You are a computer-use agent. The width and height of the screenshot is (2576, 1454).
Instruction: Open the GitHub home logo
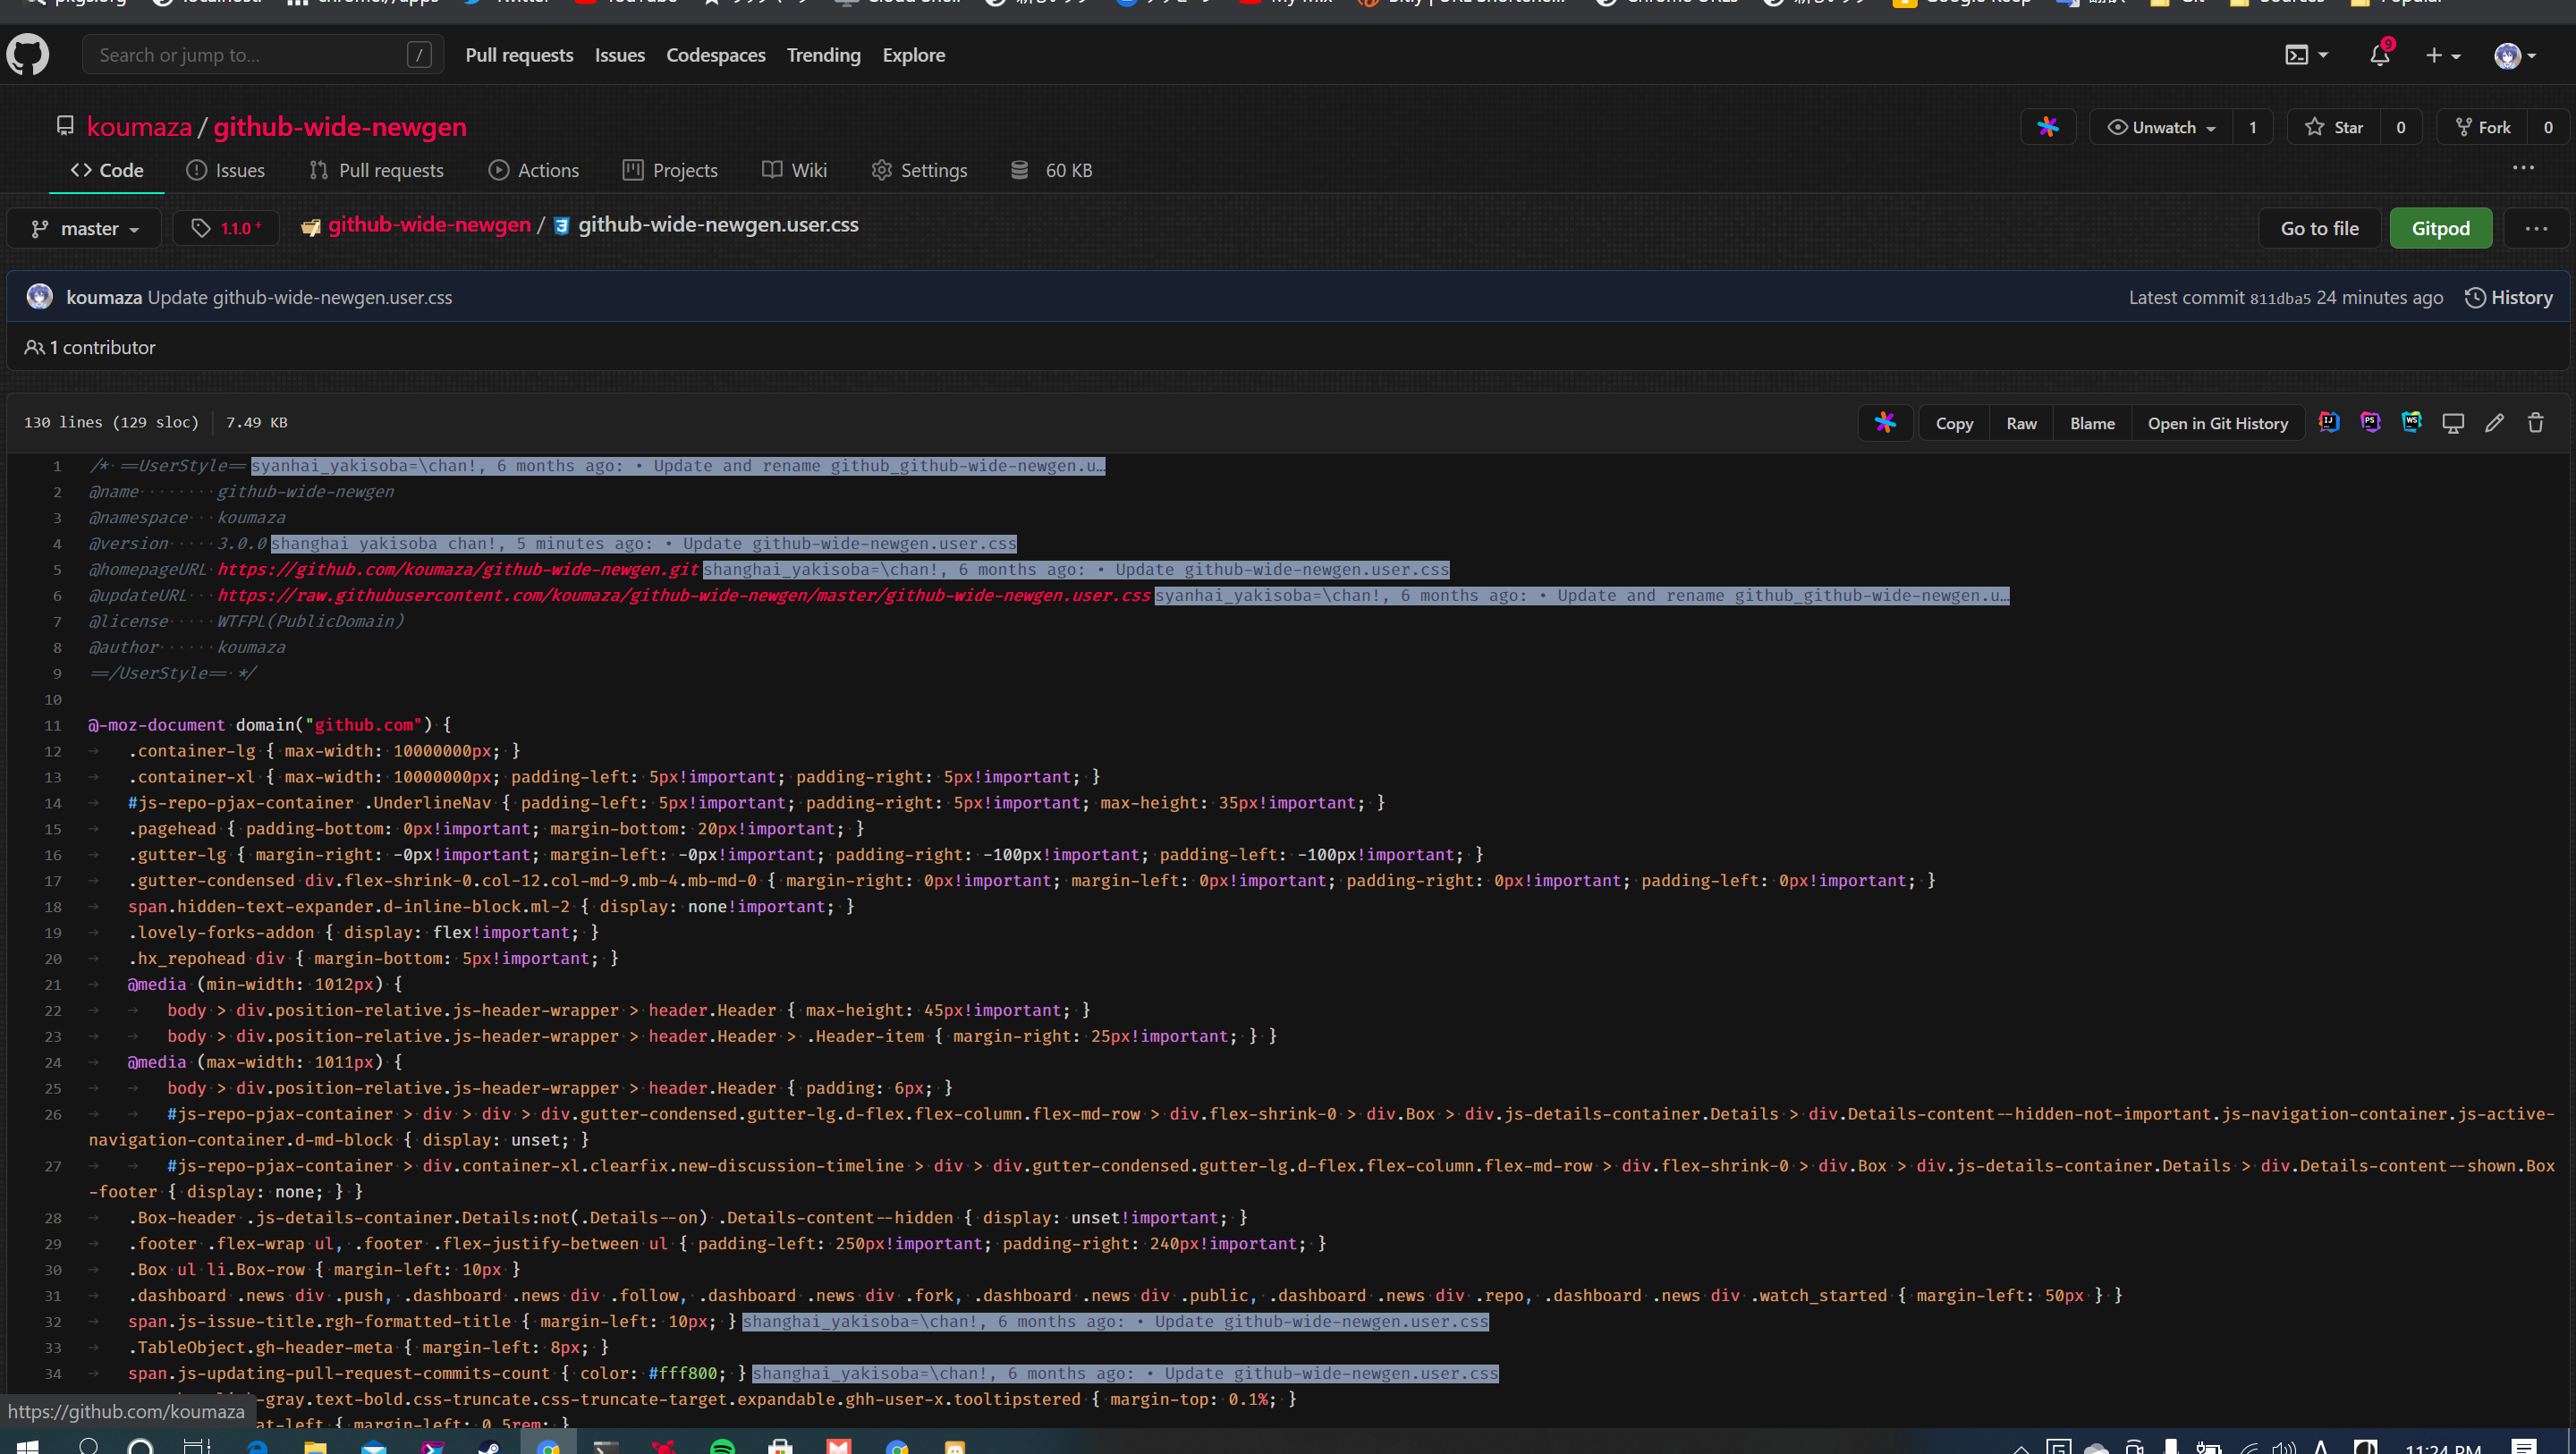pos(28,55)
